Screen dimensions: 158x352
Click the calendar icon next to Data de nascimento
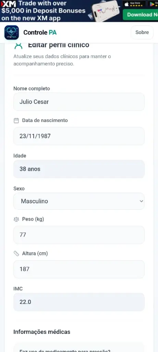pos(16,121)
